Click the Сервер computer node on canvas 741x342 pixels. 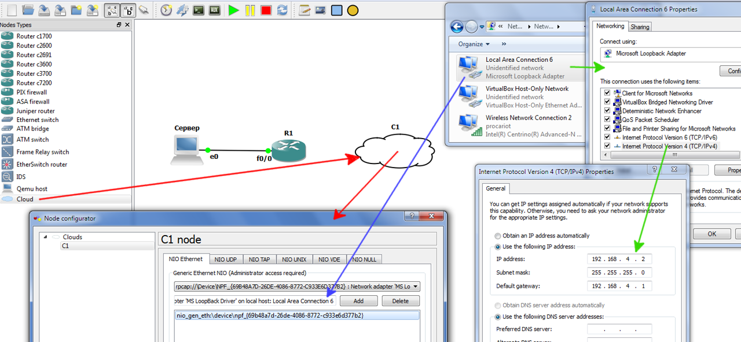(186, 149)
